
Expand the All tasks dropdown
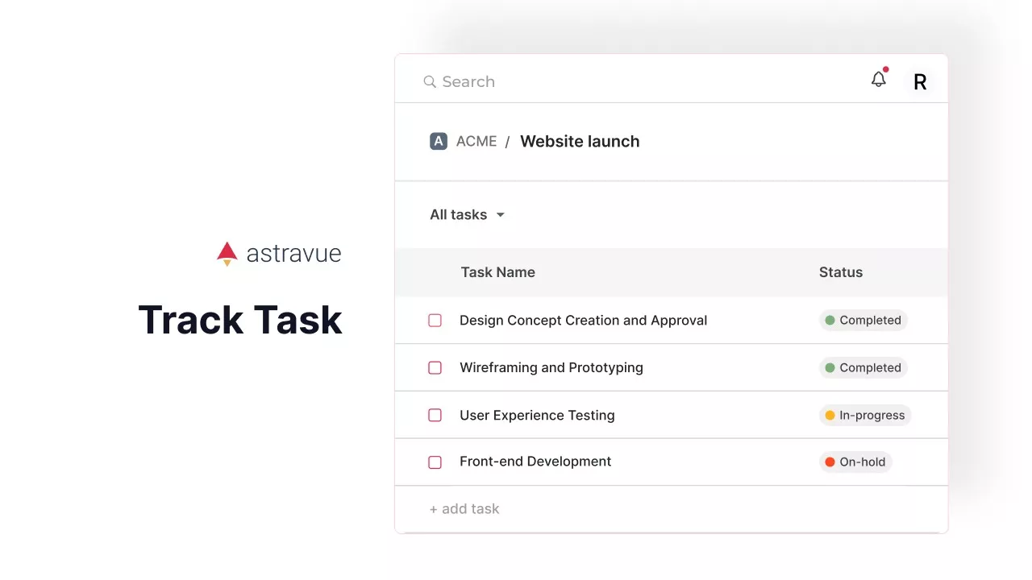coord(467,215)
